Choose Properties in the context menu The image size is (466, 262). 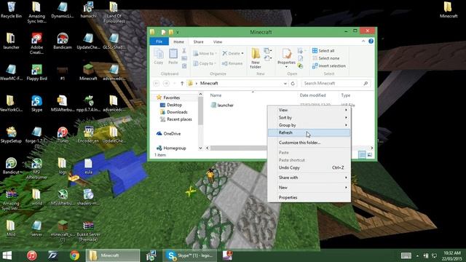point(309,197)
